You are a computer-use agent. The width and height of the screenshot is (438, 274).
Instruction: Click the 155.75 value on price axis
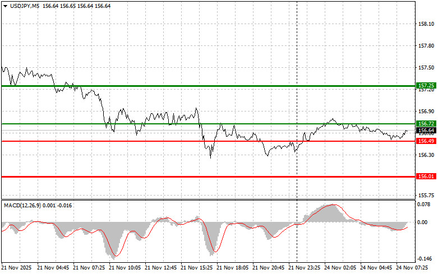pyautogui.click(x=426, y=196)
